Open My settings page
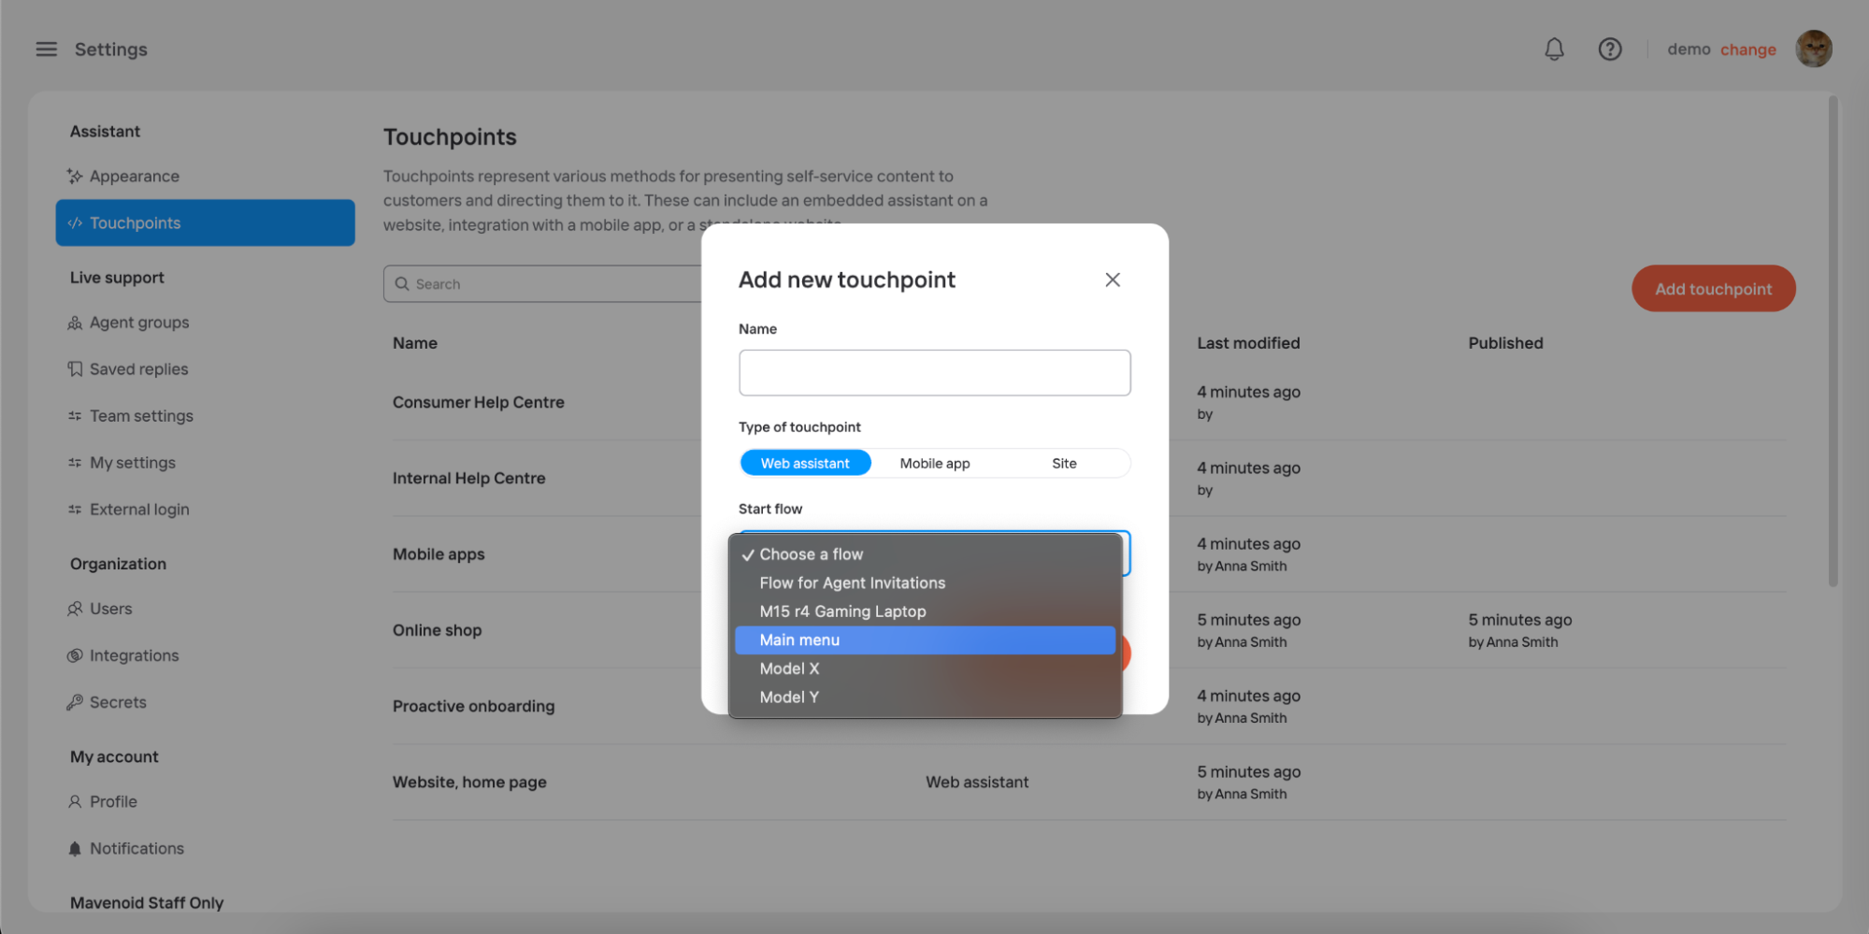This screenshot has width=1869, height=934. coord(205,463)
